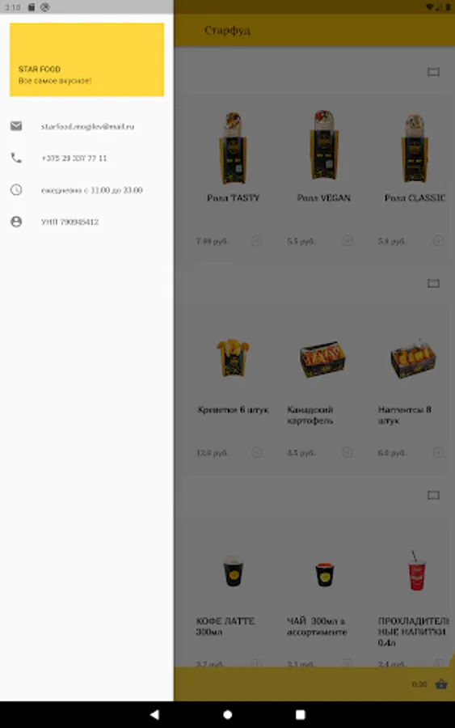
Task: Tap Android back navigation button
Action: pyautogui.click(x=154, y=714)
